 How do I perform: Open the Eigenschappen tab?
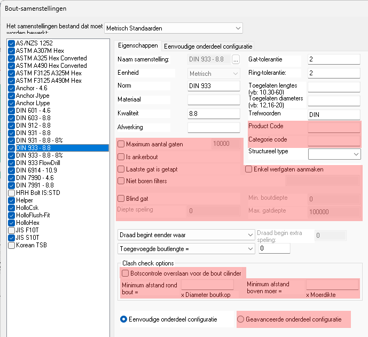coord(138,46)
